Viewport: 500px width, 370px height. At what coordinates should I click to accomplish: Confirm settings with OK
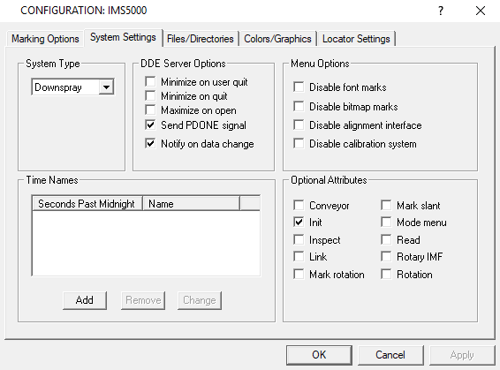(x=319, y=355)
